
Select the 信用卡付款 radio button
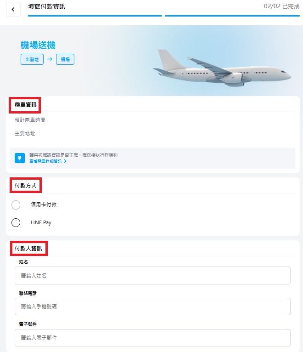point(16,205)
